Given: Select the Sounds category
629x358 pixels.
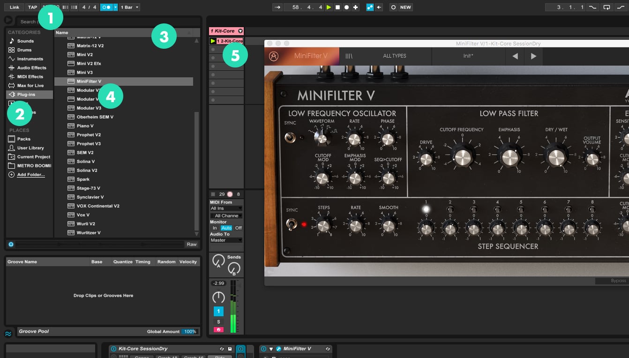Looking at the screenshot, I should pyautogui.click(x=25, y=41).
